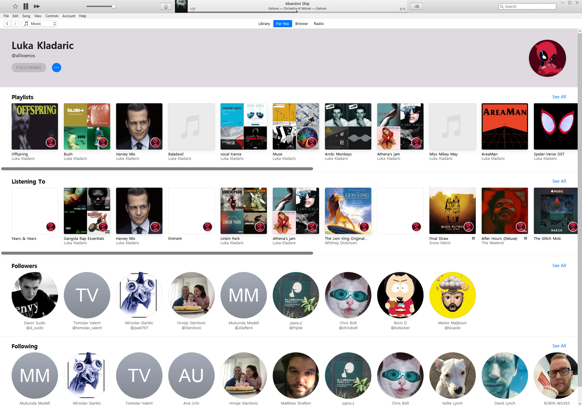Open follower Davor Sustic's avatar
Viewport: 582px width, 406px height.
tap(35, 295)
